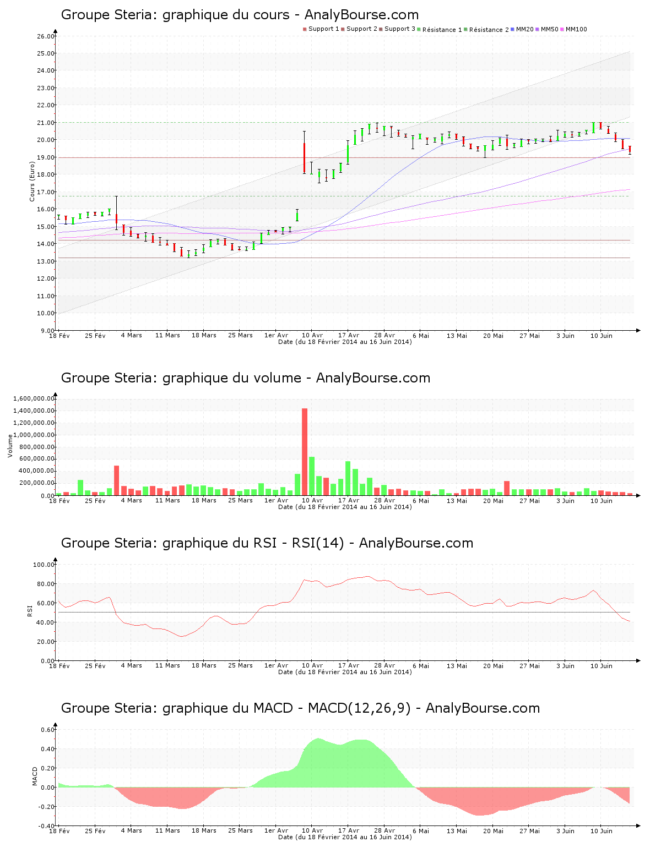Screen dimensions: 661x853
Task: Click "10 Juin" date on the price chart
Action: pyautogui.click(x=602, y=335)
